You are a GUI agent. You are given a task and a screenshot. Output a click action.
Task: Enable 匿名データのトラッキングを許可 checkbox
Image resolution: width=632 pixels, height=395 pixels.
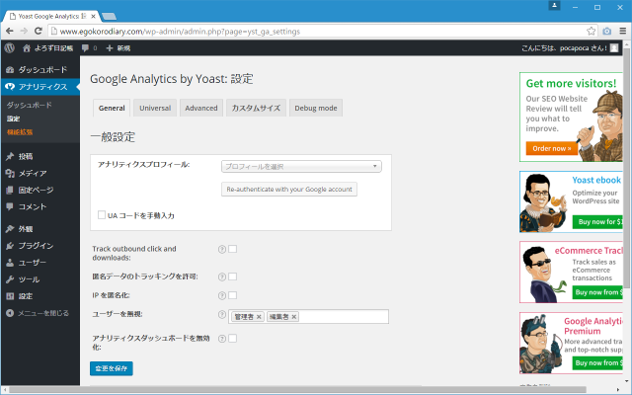[x=233, y=276]
